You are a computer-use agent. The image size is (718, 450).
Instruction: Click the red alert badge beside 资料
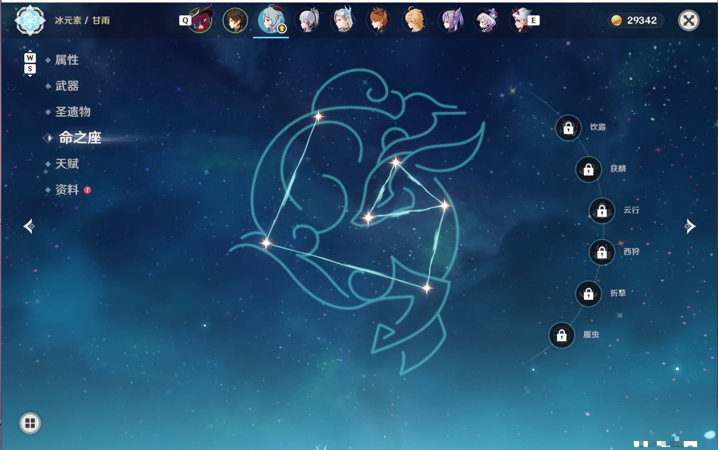[88, 190]
